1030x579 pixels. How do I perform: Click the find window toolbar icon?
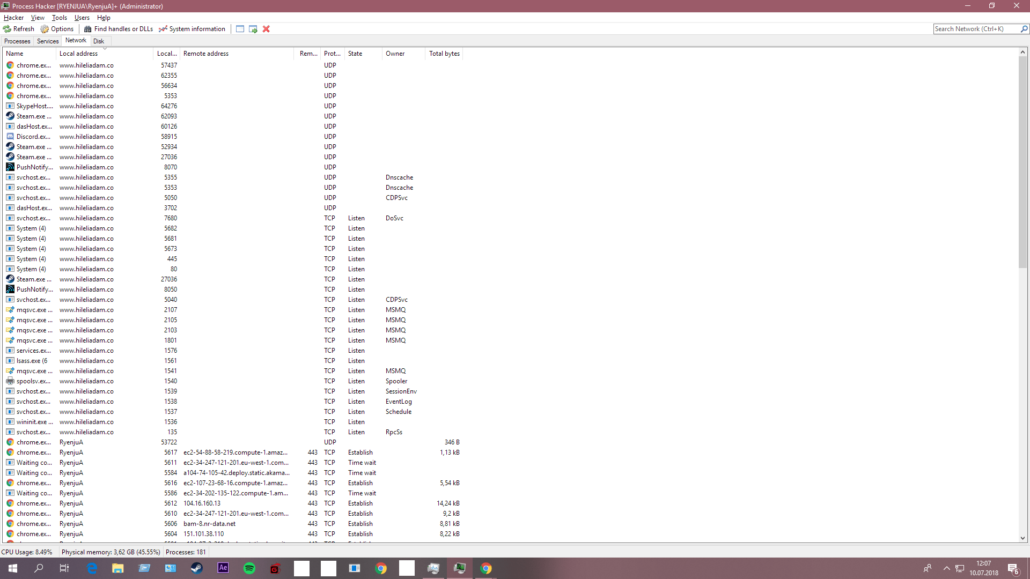pos(240,29)
